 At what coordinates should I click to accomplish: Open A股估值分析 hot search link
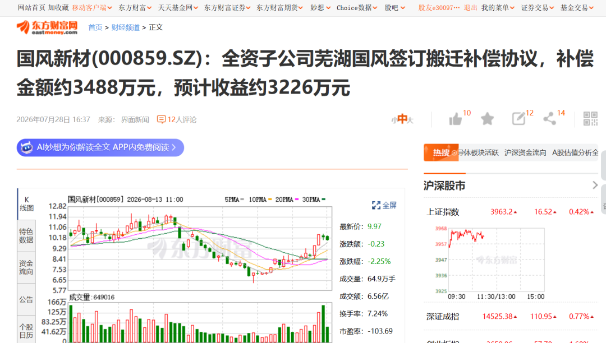(575, 153)
